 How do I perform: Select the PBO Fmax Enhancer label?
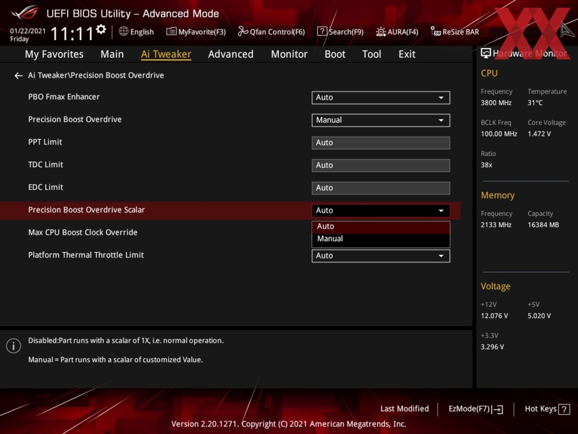pyautogui.click(x=64, y=97)
